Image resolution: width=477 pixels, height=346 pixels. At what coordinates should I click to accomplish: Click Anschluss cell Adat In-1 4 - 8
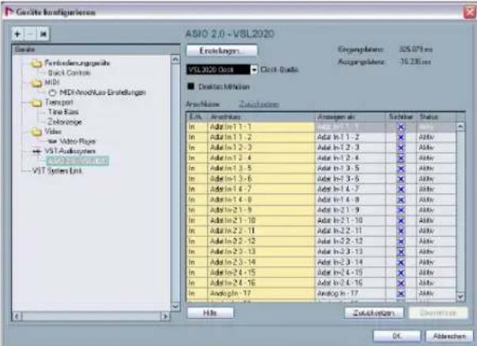coord(261,200)
